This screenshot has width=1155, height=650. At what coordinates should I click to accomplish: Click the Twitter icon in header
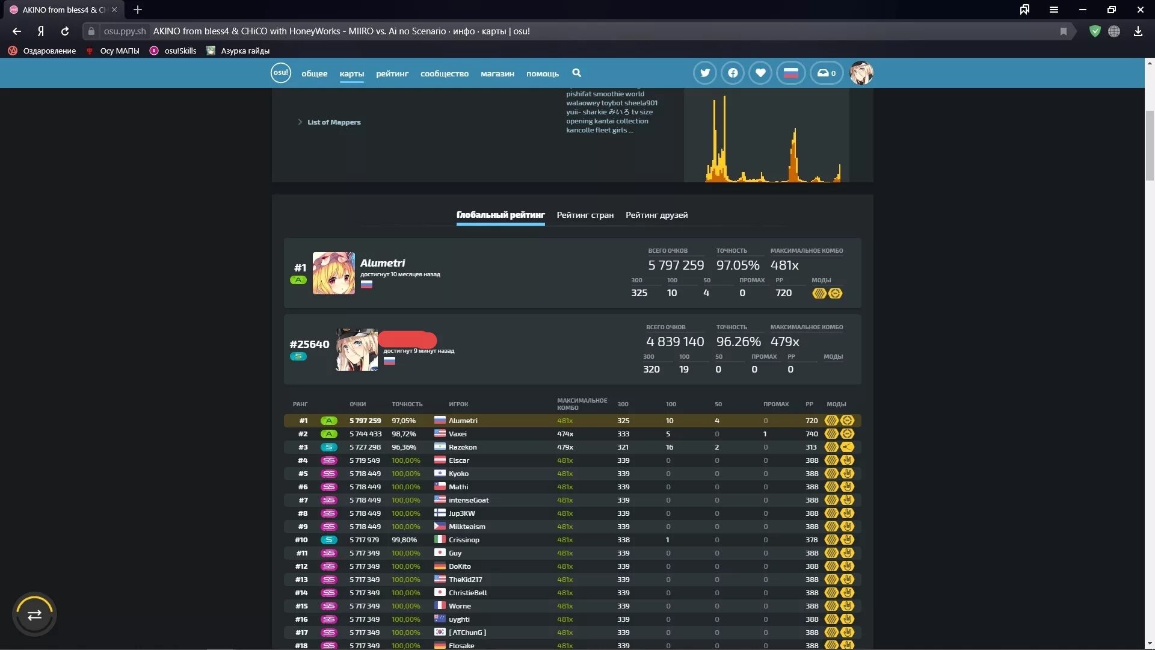704,73
